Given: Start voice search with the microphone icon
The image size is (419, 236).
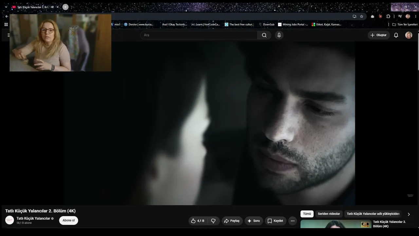Looking at the screenshot, I should click(279, 35).
